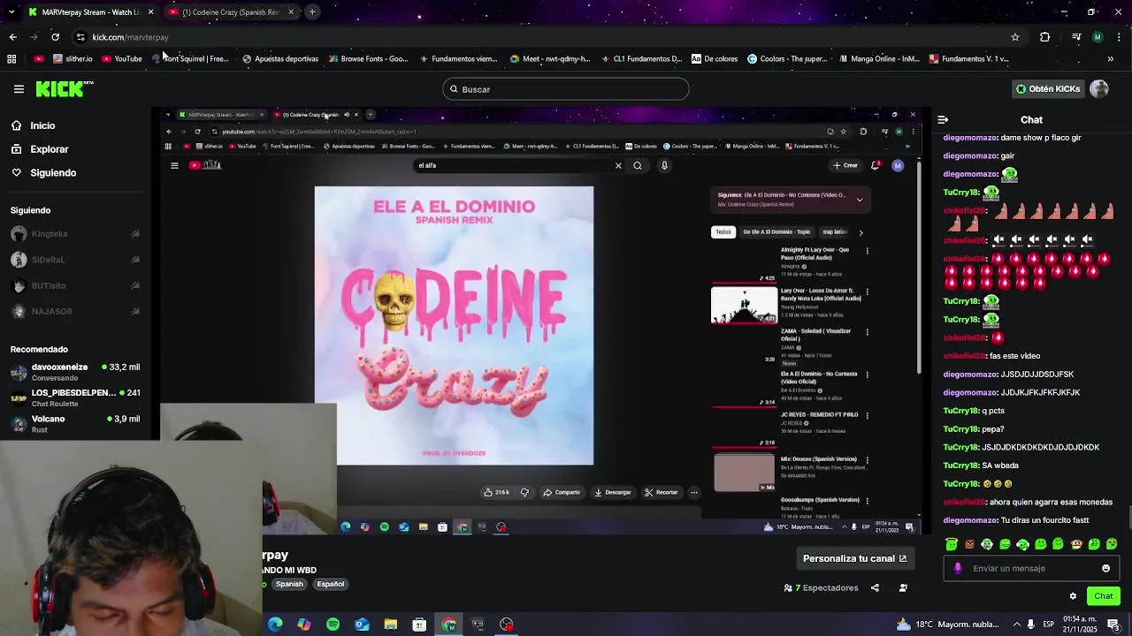
Task: Open the Coolors bookmark
Action: [x=787, y=59]
